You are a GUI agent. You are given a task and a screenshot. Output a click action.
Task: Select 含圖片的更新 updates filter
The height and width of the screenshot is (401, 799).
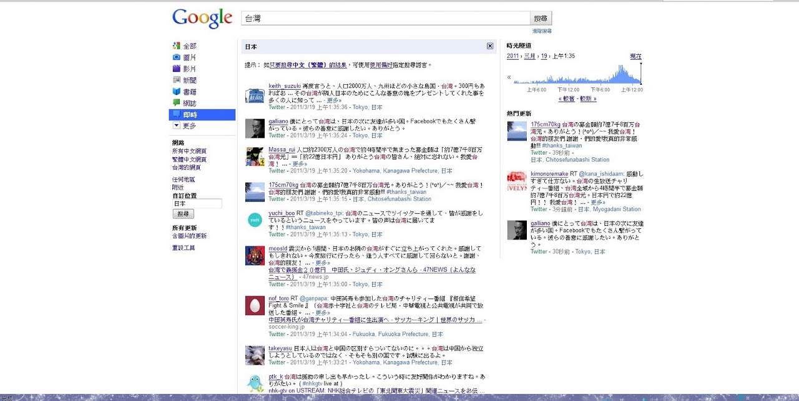pos(189,236)
